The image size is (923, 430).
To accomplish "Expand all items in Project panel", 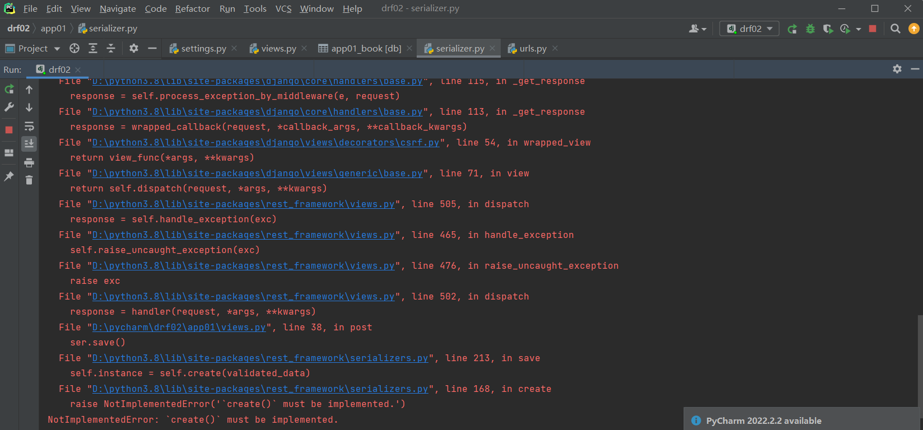I will point(93,49).
